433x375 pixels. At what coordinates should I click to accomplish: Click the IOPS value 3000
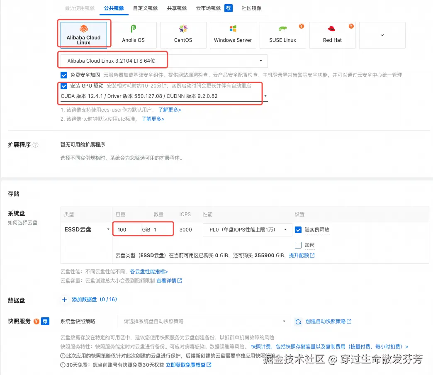(185, 230)
